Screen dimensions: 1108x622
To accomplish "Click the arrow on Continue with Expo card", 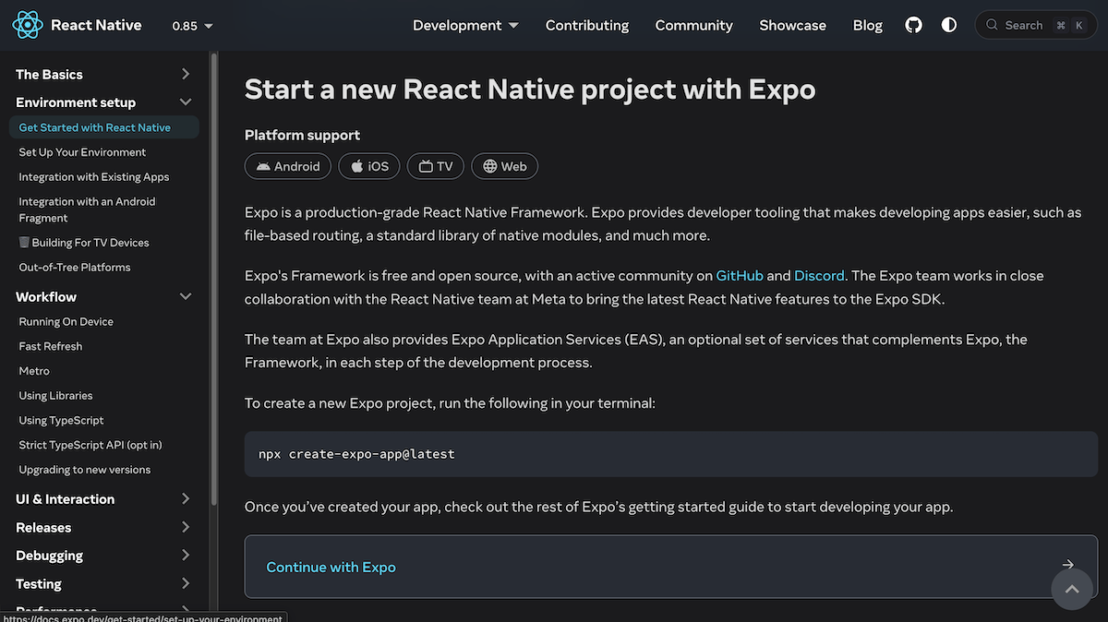I will pos(1067,566).
